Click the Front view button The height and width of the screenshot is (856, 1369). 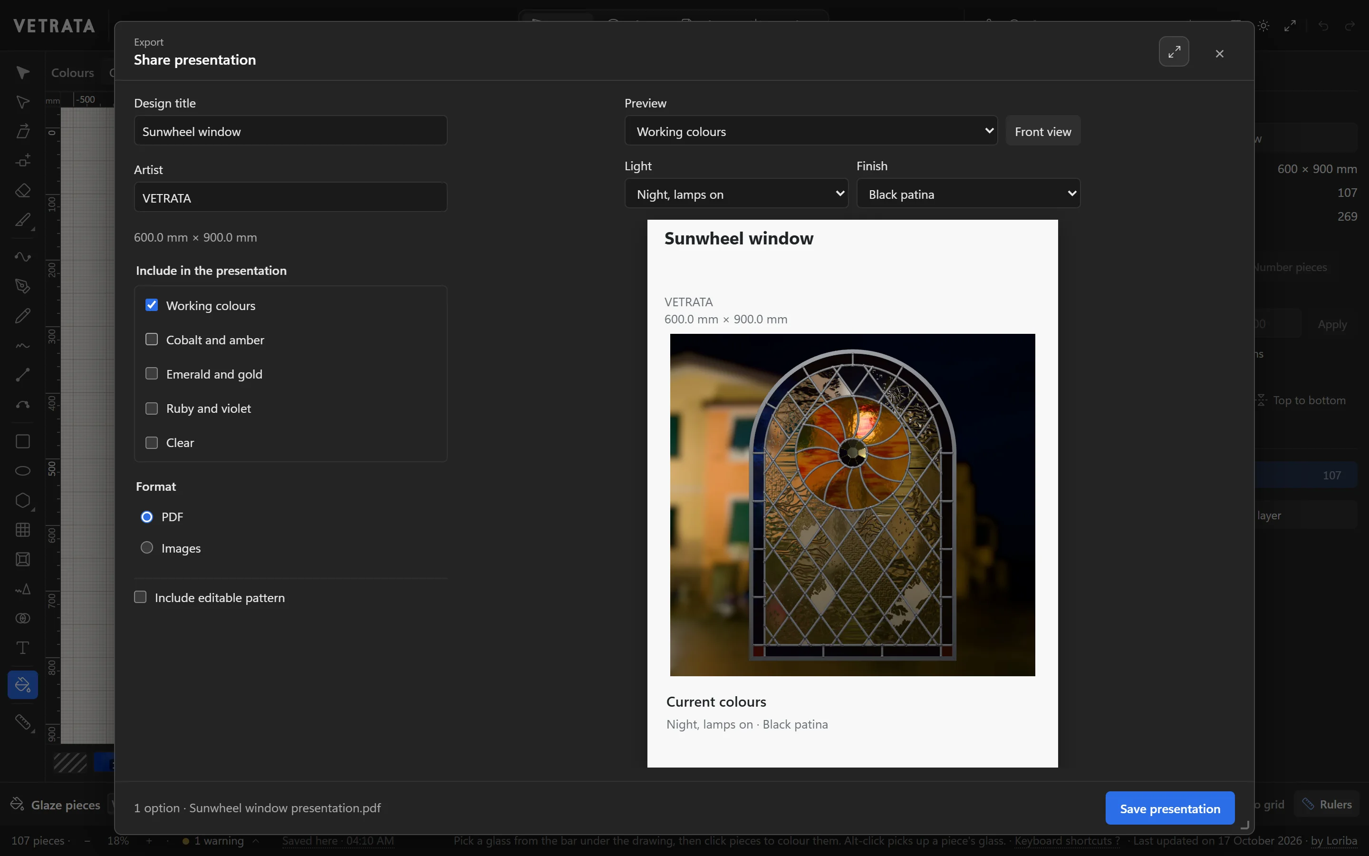coord(1042,131)
